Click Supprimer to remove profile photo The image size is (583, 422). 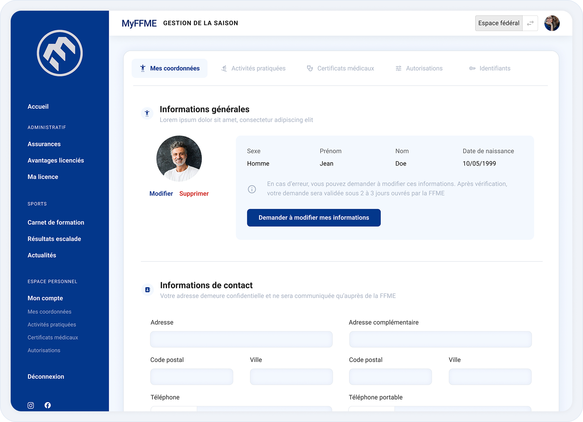point(194,194)
